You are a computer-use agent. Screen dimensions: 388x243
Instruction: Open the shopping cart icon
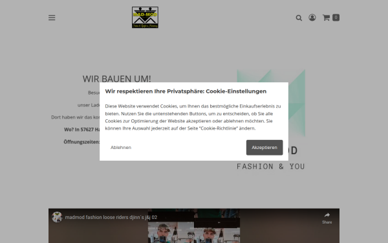[x=326, y=17]
